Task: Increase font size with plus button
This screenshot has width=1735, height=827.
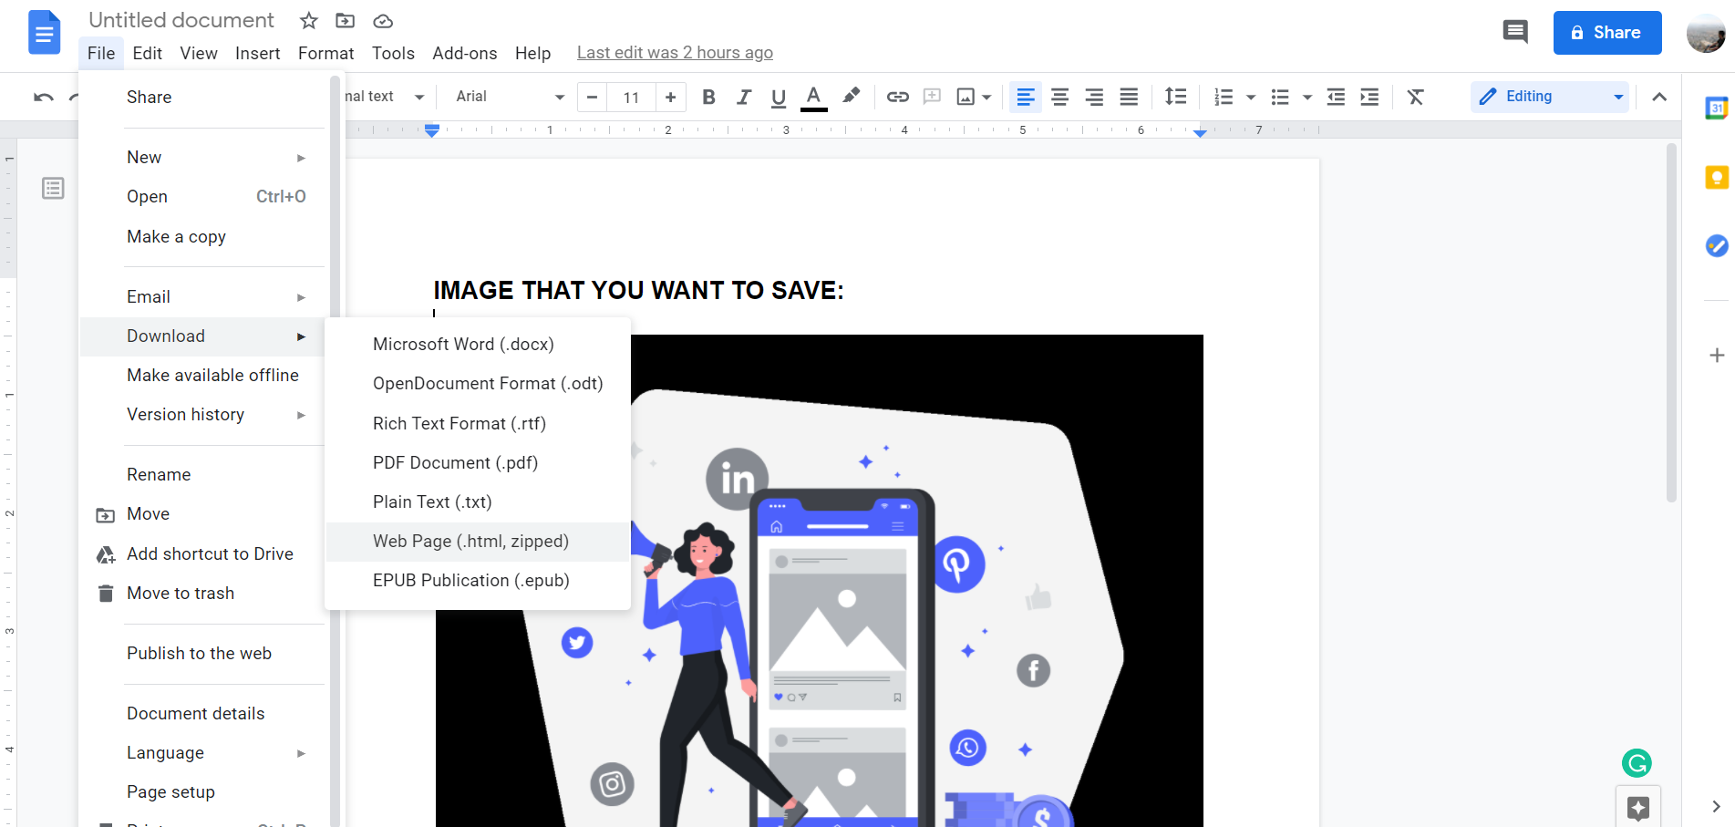Action: pos(670,97)
